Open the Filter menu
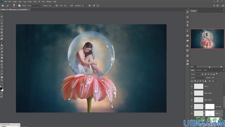This screenshot has width=225, height=127. click(x=35, y=2)
